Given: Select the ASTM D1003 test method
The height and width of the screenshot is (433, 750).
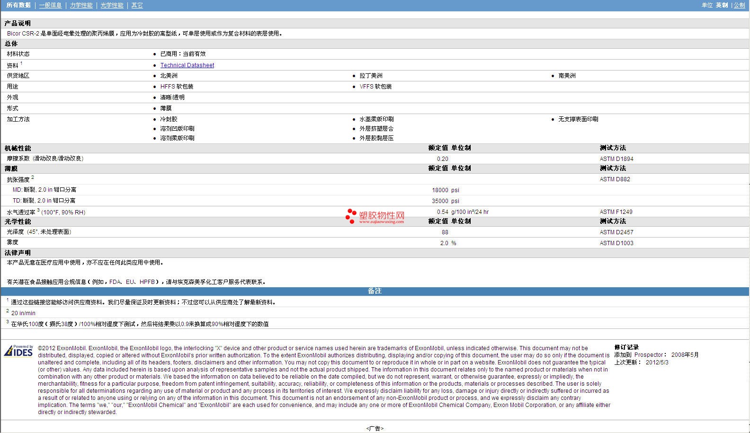Looking at the screenshot, I should pyautogui.click(x=616, y=243).
